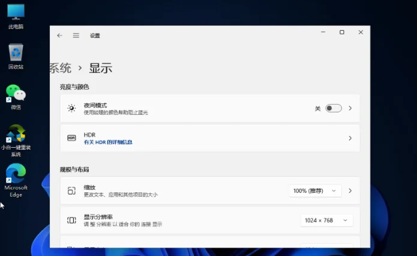Open the 100% (推荐) scale dropdown

[x=315, y=190]
